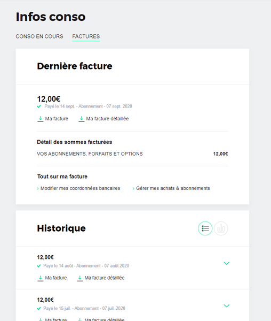Viewport: 271px width, 321px height.
Task: Download Ma facture for August 2020
Action: [56, 278]
